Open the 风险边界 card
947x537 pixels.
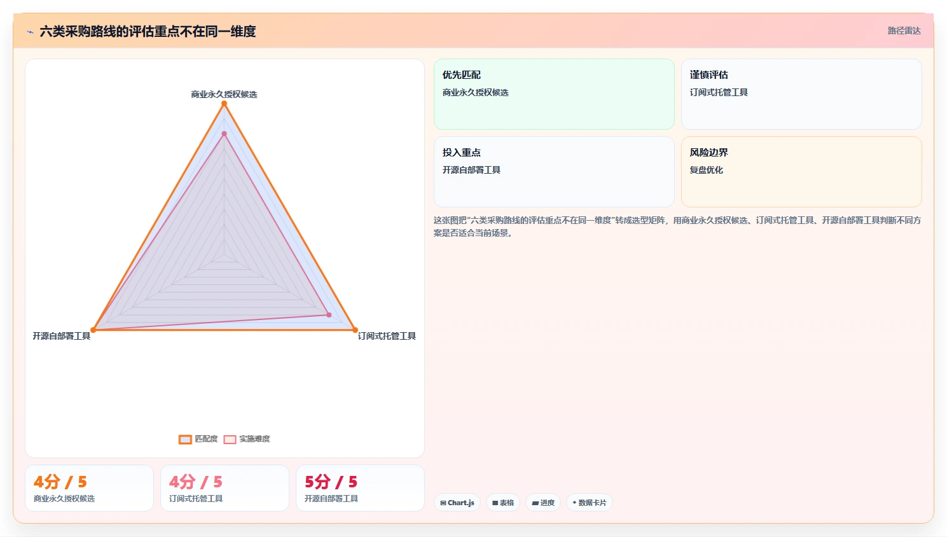[x=801, y=172]
